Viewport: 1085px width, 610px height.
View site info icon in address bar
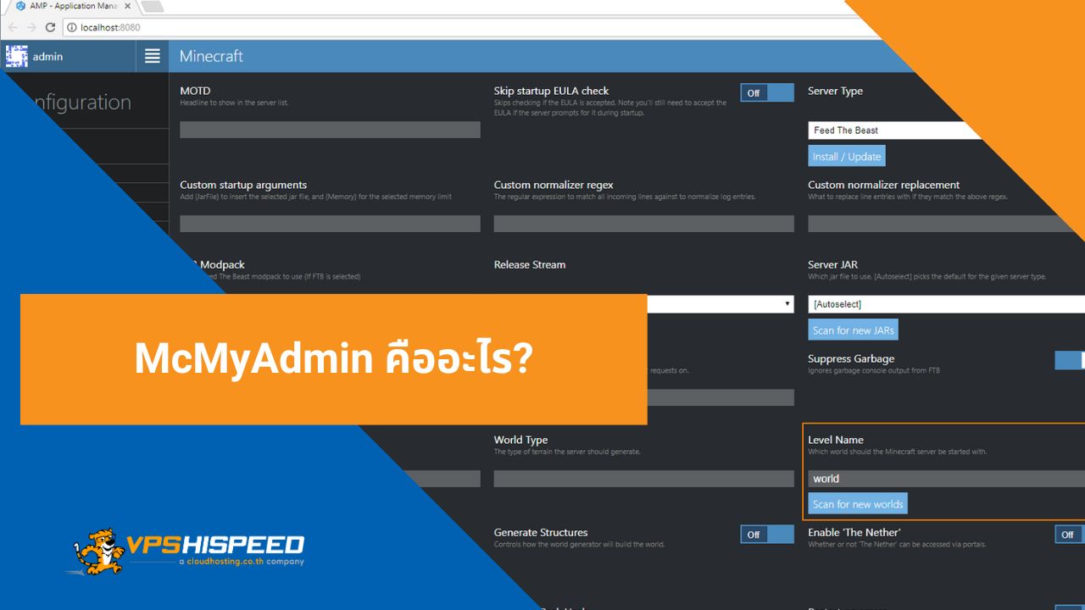[x=71, y=27]
